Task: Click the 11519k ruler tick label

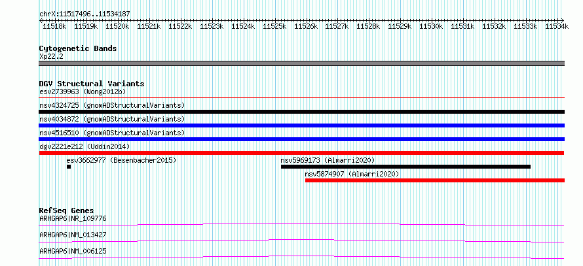Action: [x=86, y=26]
